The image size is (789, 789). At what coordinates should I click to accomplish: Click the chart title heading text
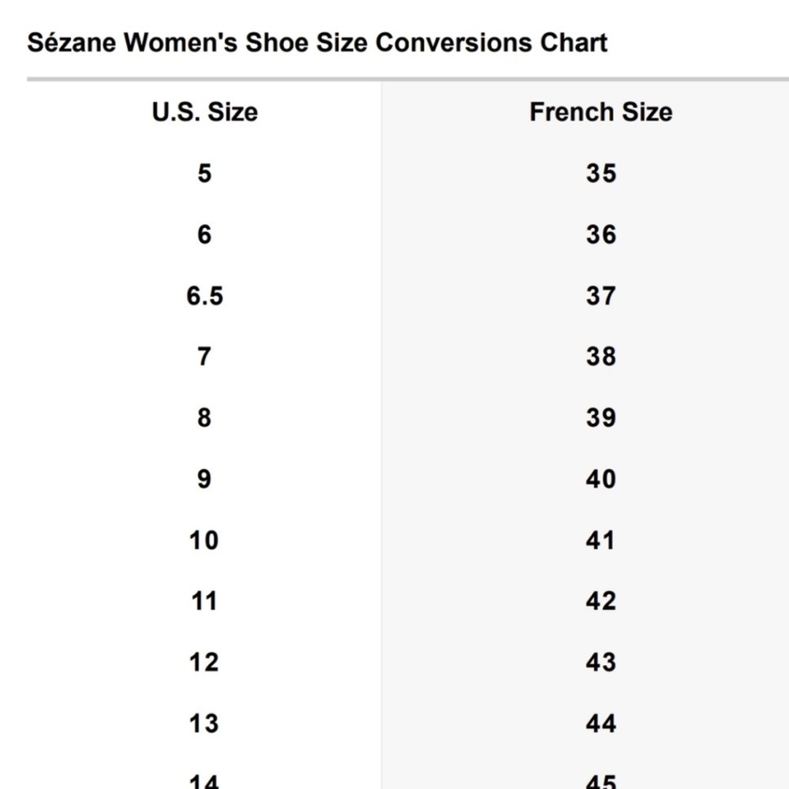(317, 42)
